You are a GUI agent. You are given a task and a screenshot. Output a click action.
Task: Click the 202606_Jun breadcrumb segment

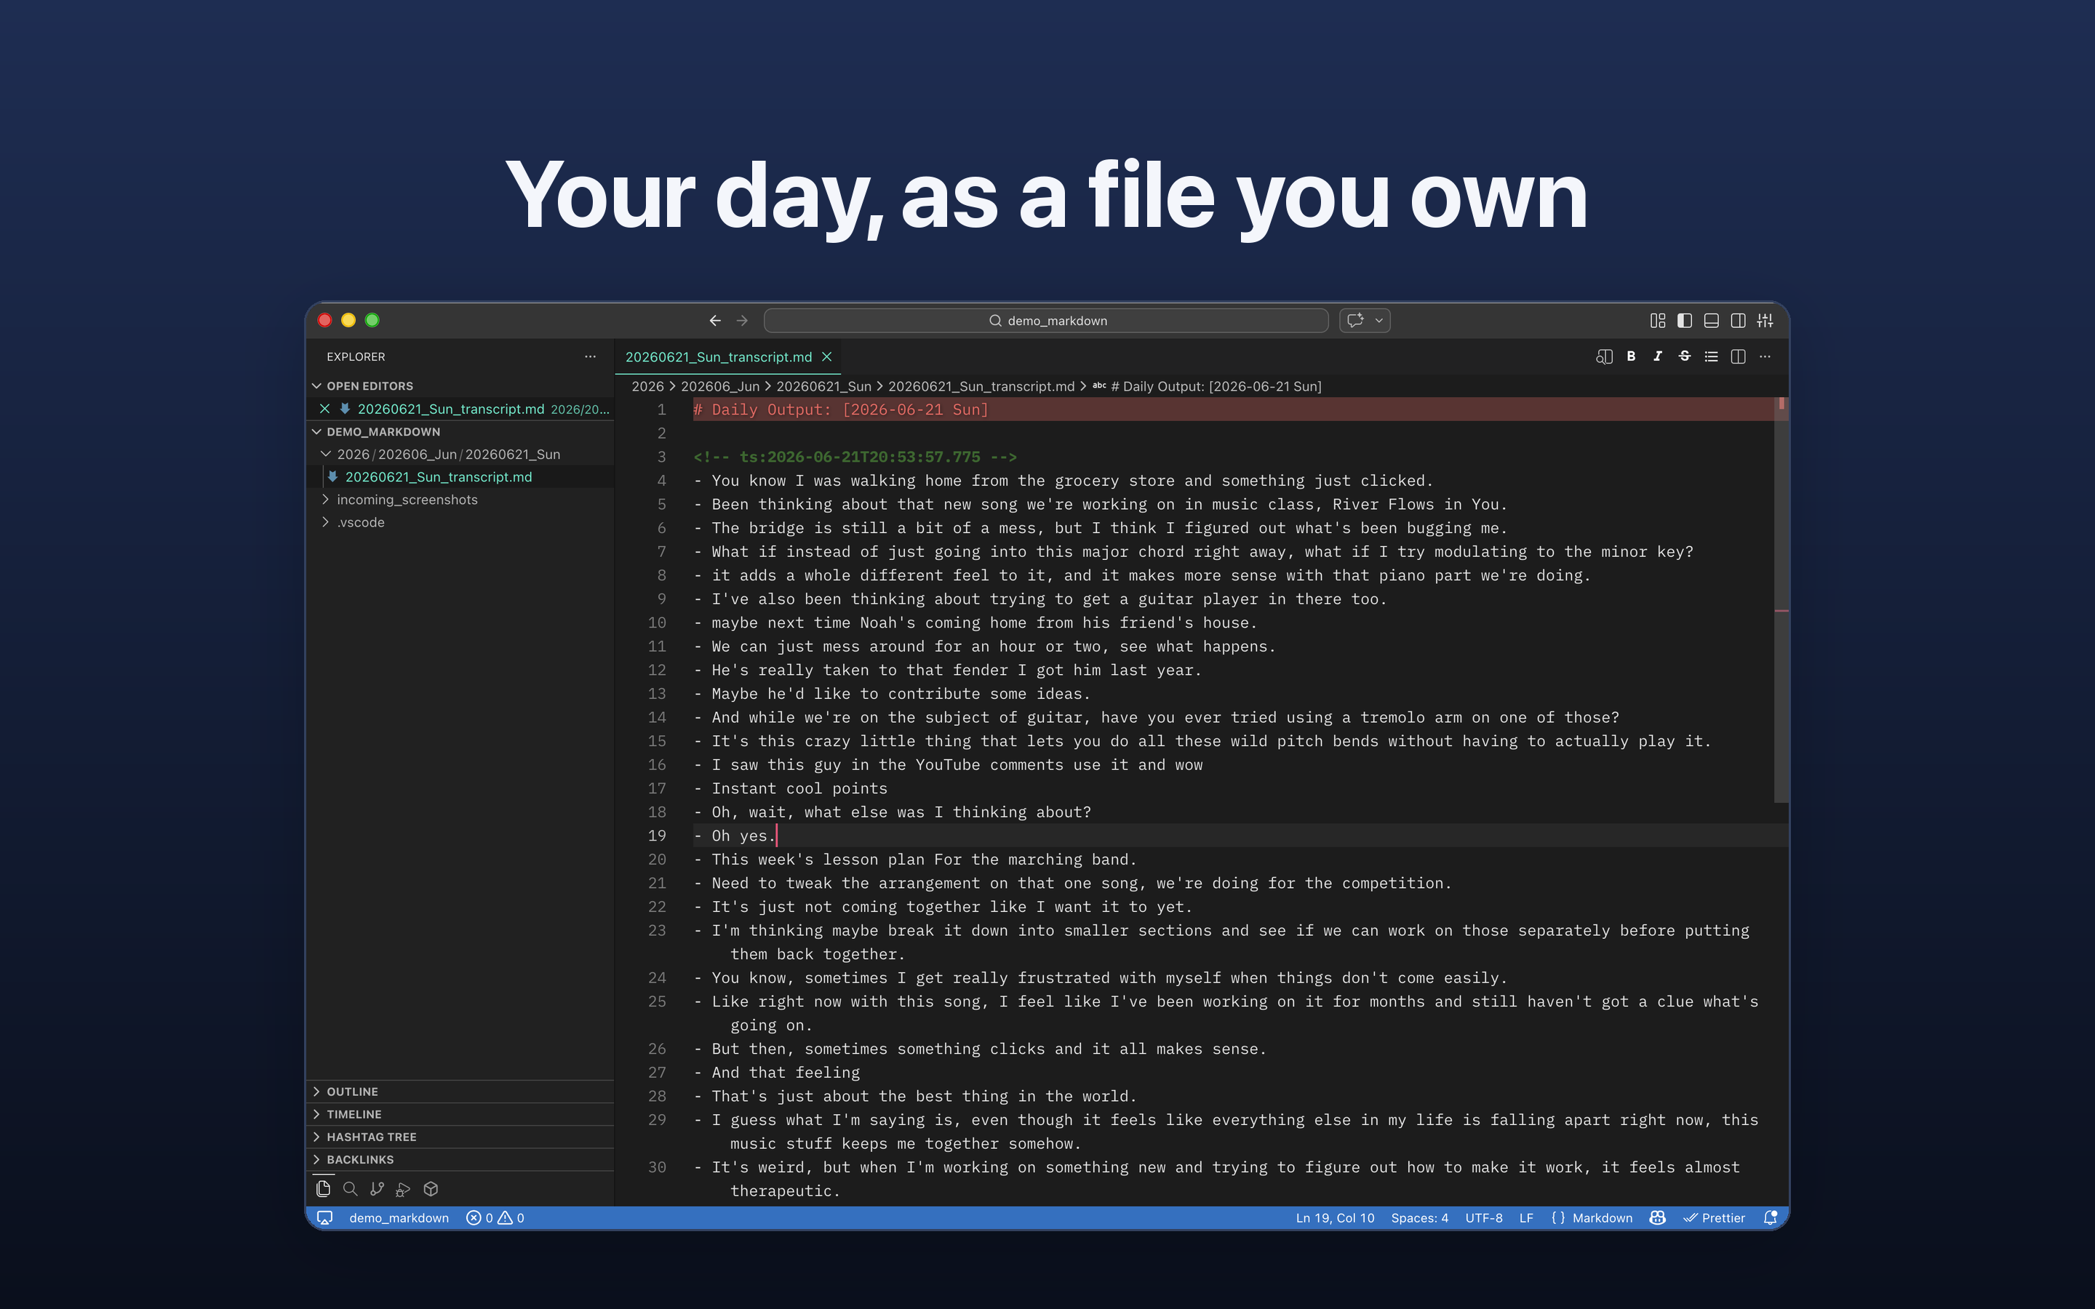click(x=720, y=386)
